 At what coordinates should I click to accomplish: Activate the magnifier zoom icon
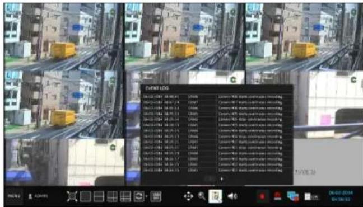pyautogui.click(x=202, y=196)
